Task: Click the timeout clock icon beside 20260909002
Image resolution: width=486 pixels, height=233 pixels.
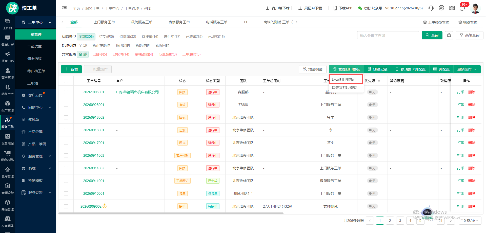Action: [x=105, y=206]
